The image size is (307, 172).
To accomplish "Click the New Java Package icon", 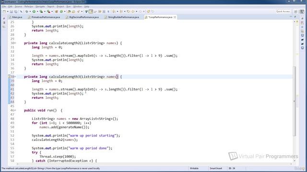I will point(57,11).
